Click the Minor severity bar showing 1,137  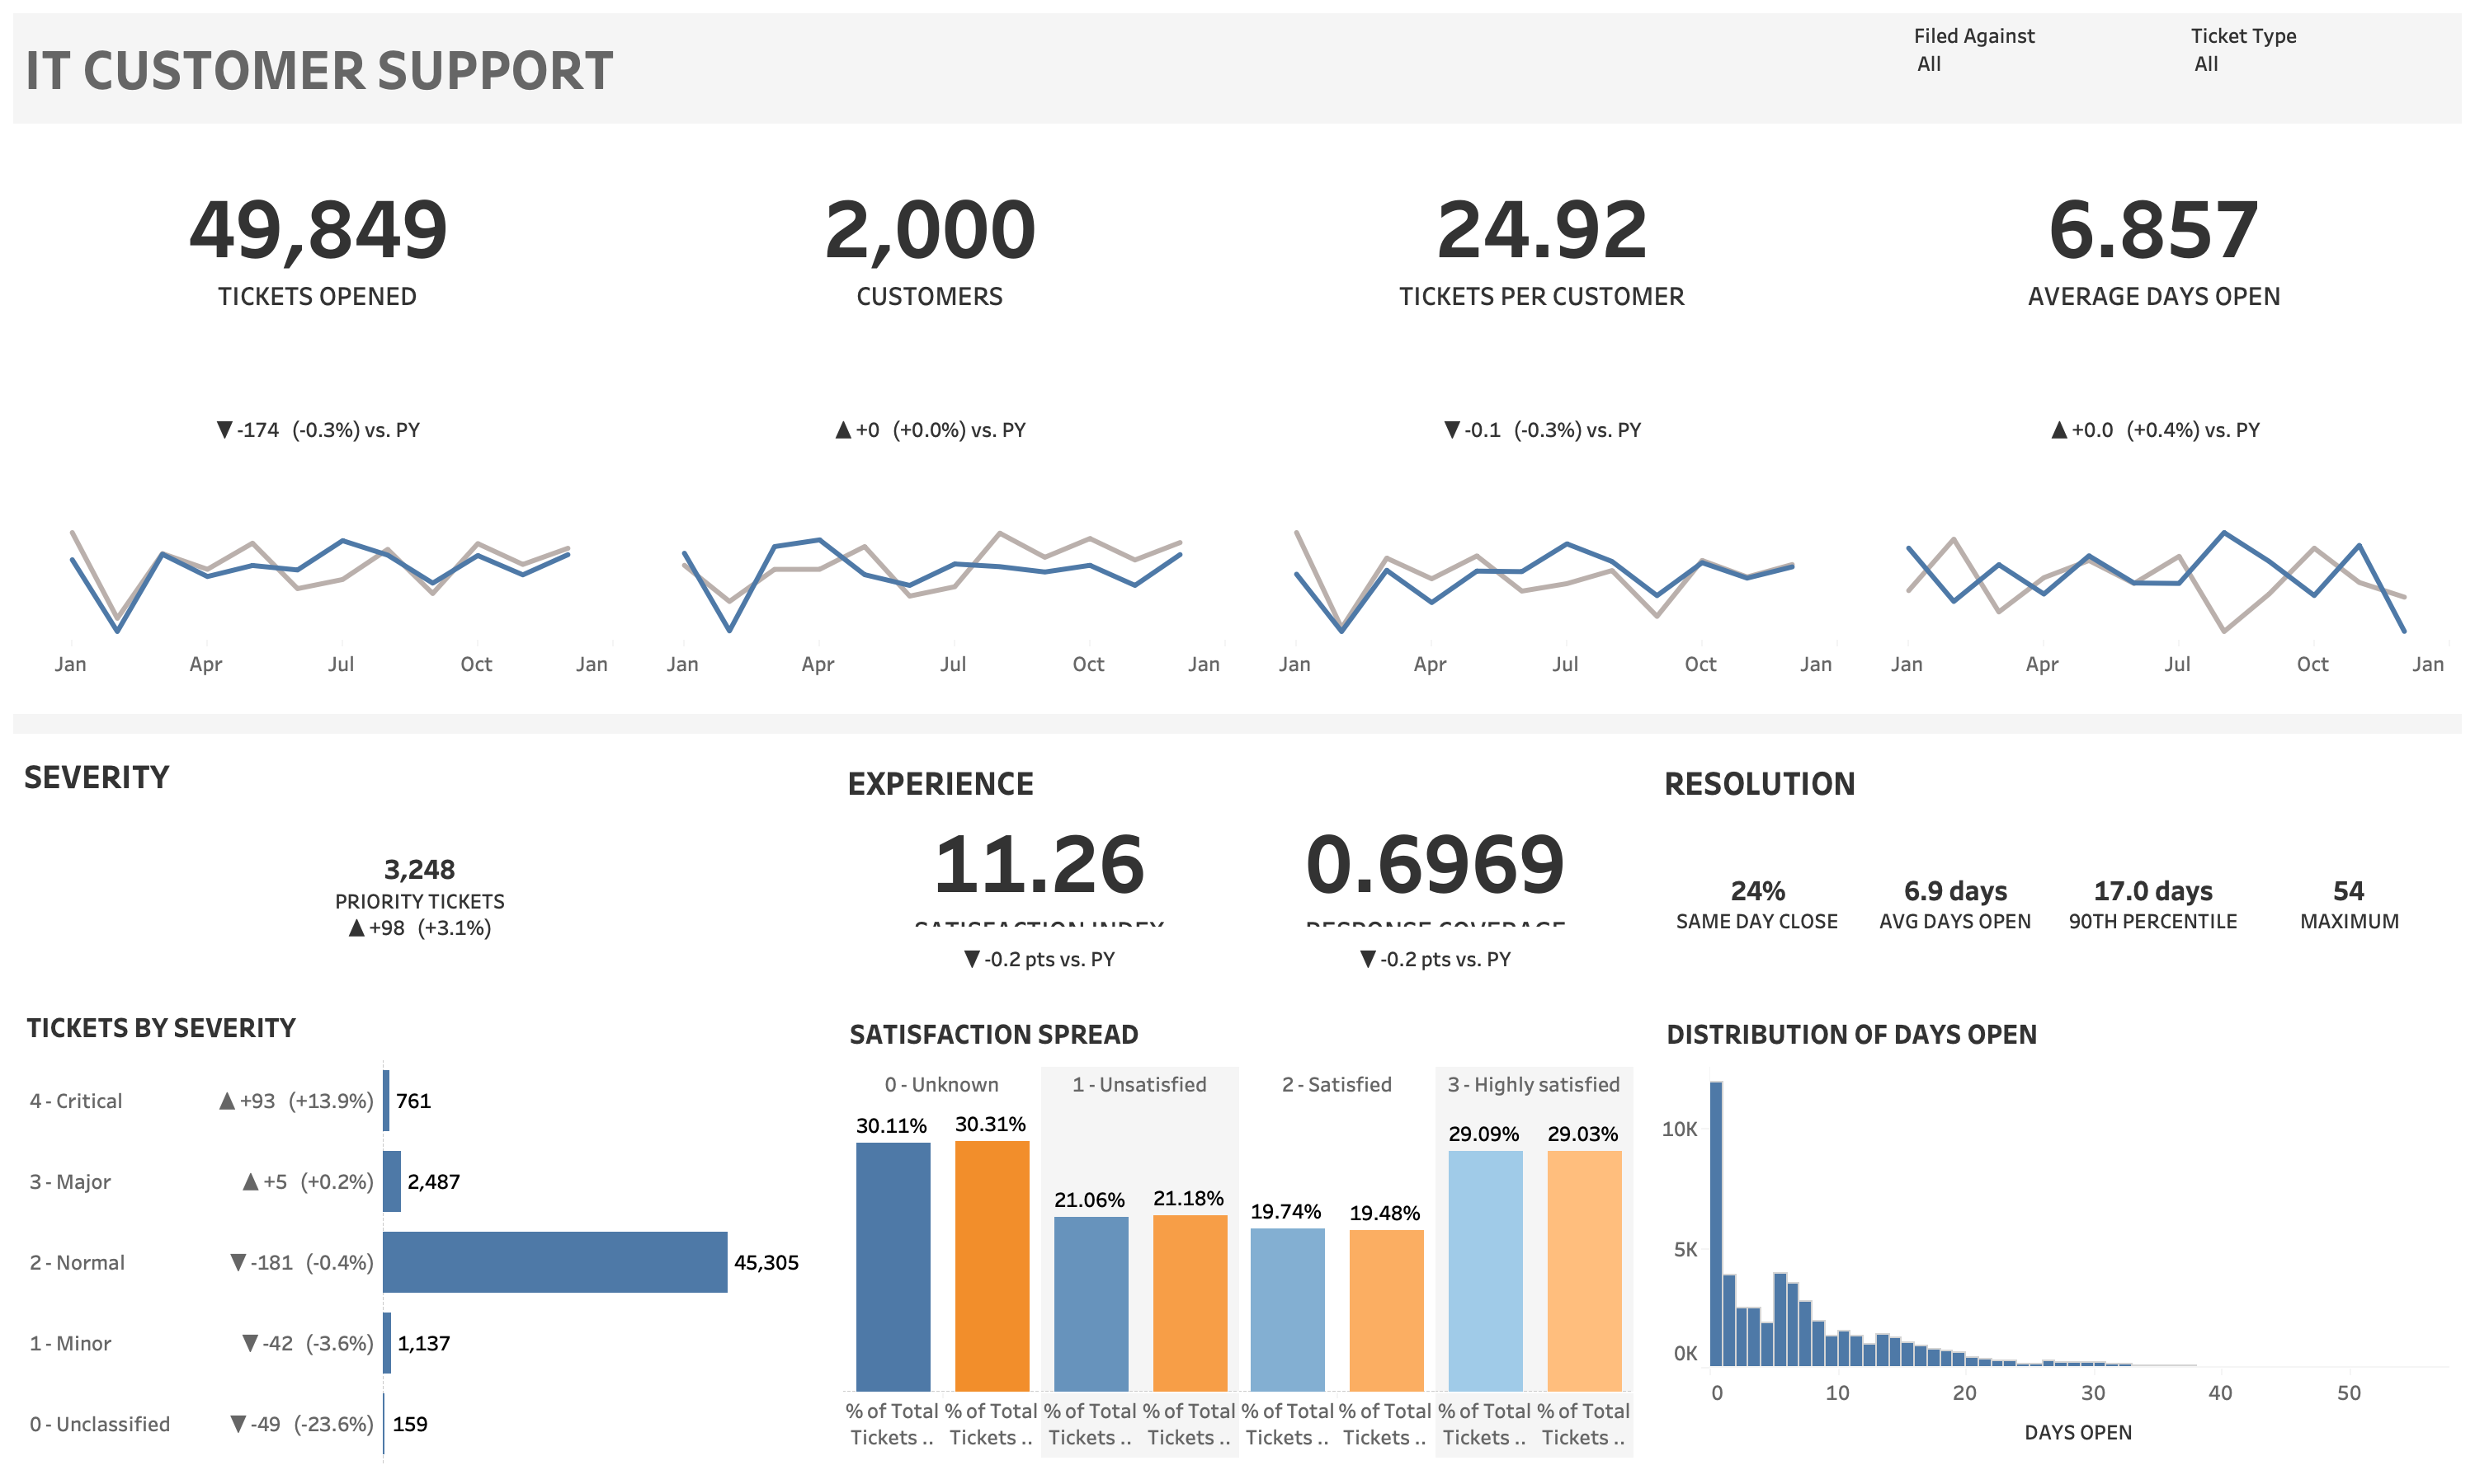[x=387, y=1343]
